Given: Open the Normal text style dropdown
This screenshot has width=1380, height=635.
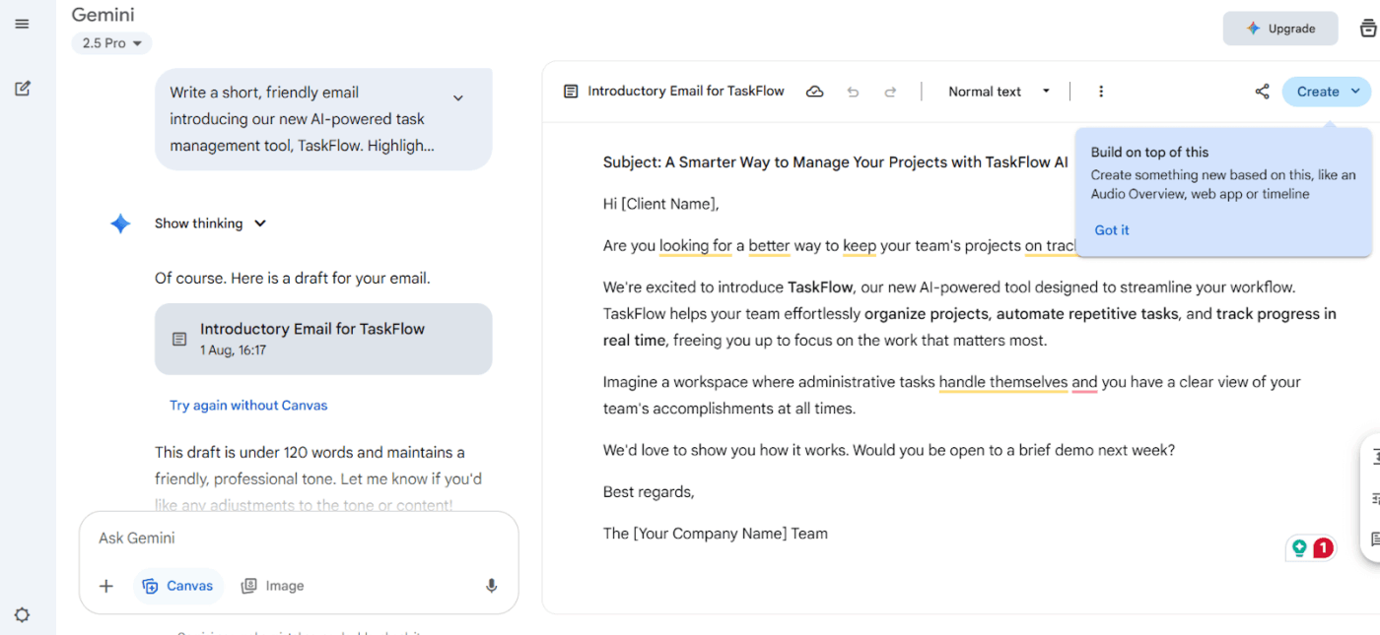Looking at the screenshot, I should point(999,91).
